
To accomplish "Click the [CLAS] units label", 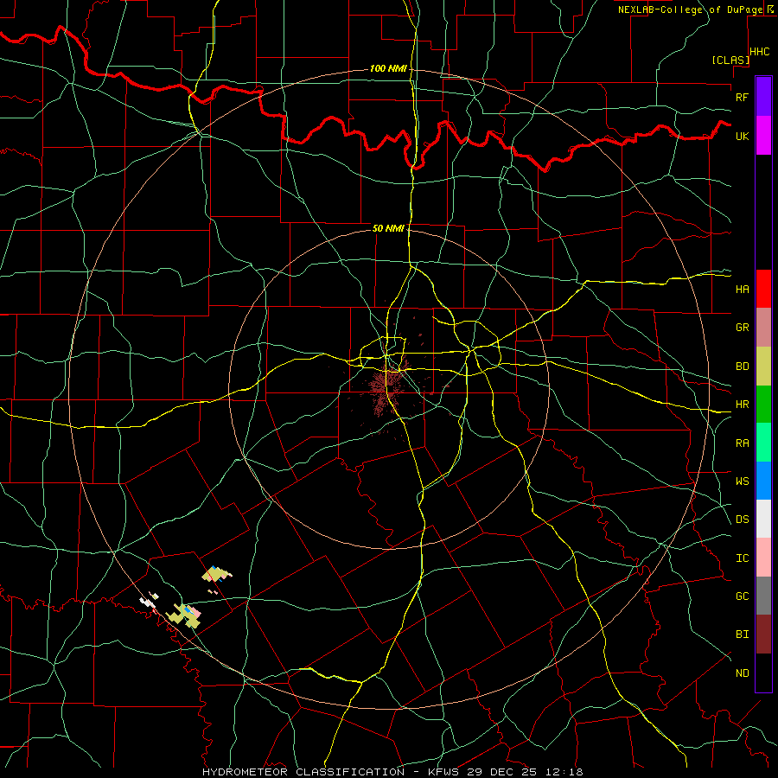I will pos(730,60).
